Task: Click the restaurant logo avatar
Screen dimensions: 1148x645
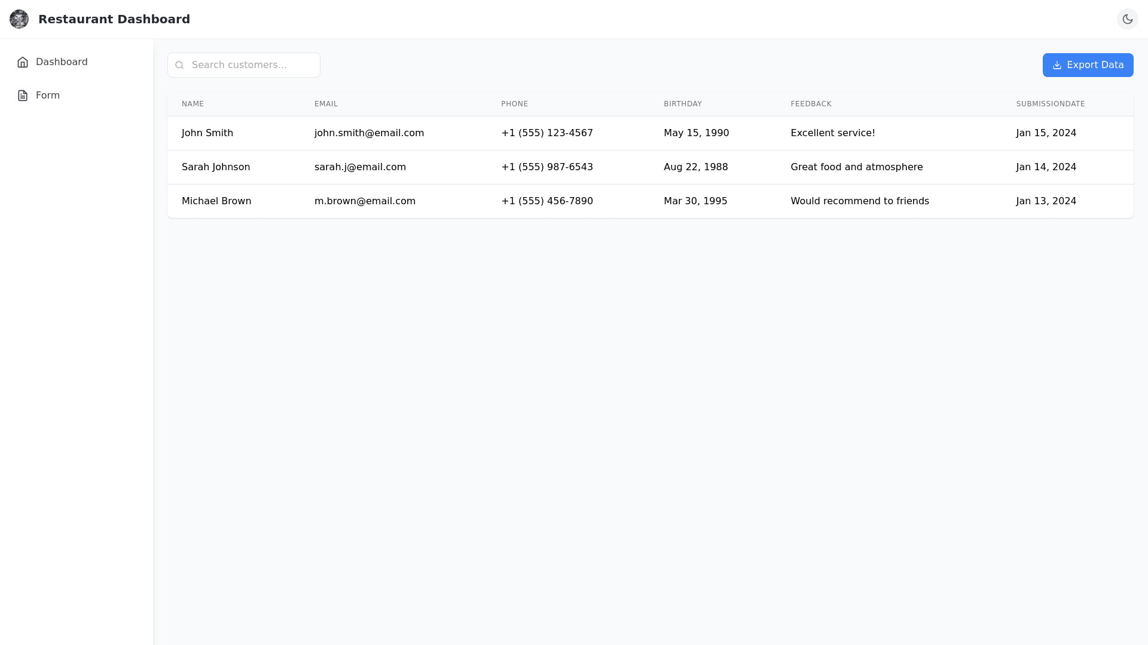Action: pos(19,19)
